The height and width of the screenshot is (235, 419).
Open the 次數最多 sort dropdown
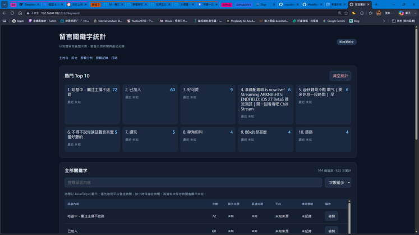click(x=338, y=182)
